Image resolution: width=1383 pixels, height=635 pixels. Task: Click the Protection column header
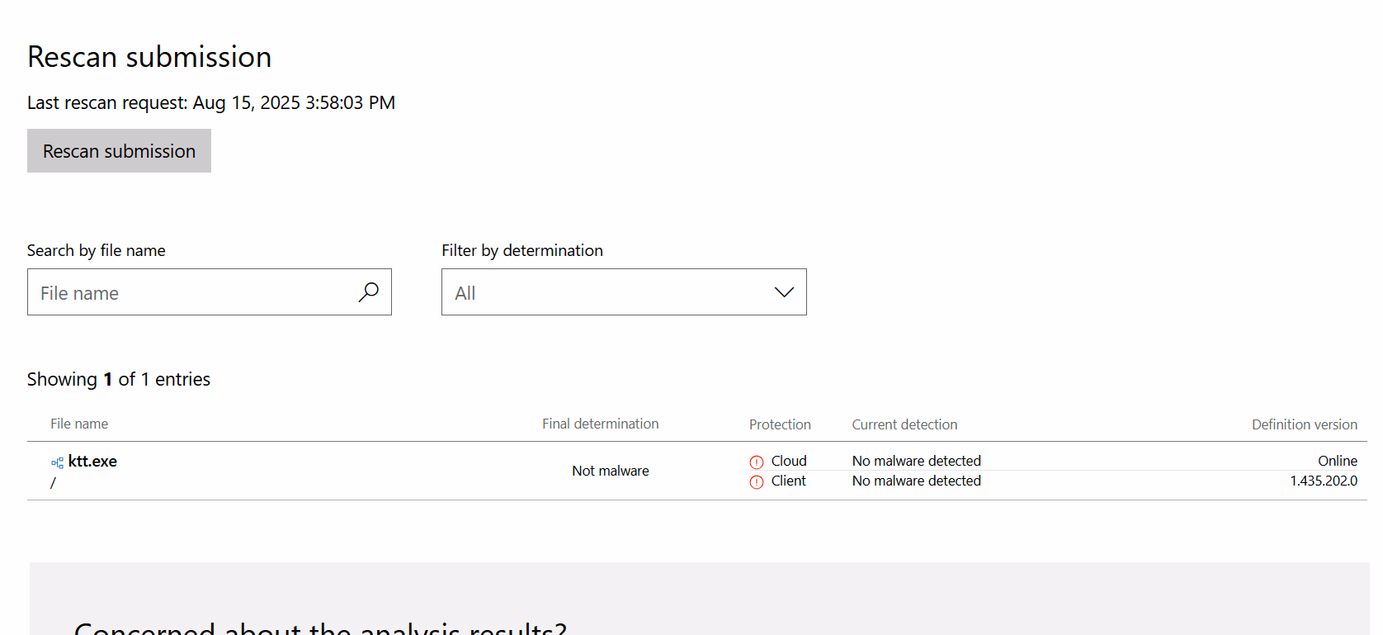click(780, 424)
